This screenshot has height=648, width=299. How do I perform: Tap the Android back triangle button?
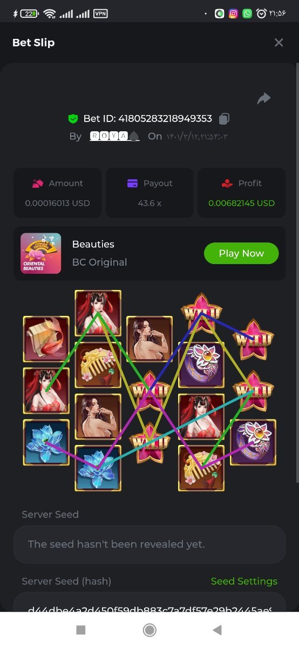pyautogui.click(x=217, y=630)
